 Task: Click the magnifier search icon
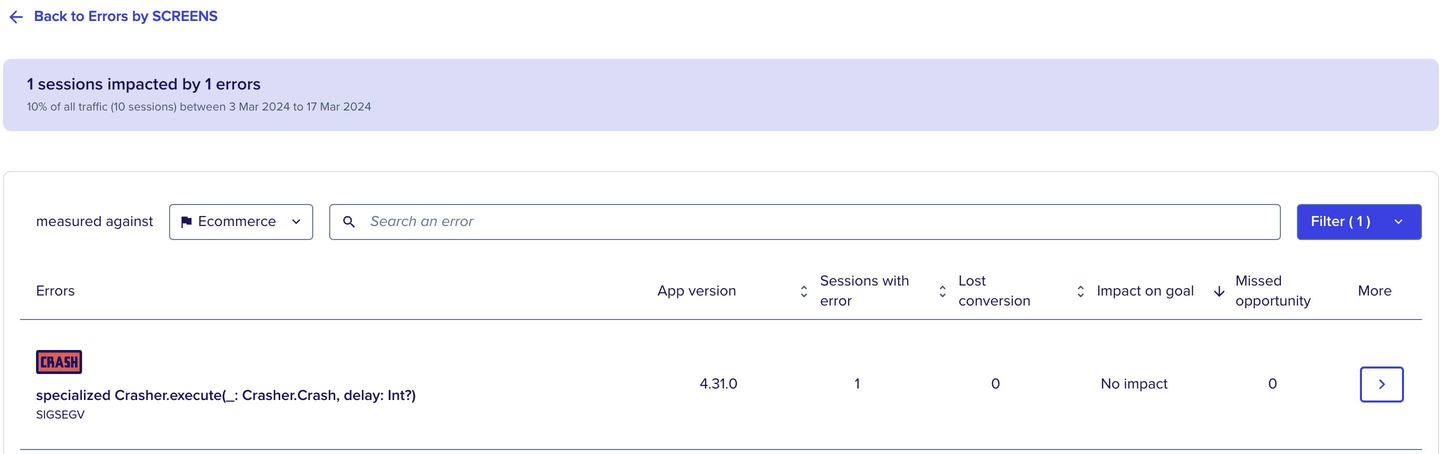click(349, 222)
